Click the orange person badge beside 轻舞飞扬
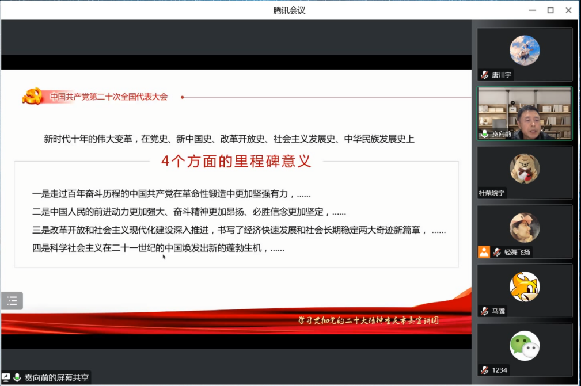Viewport: 581px width, 386px height. 484,252
